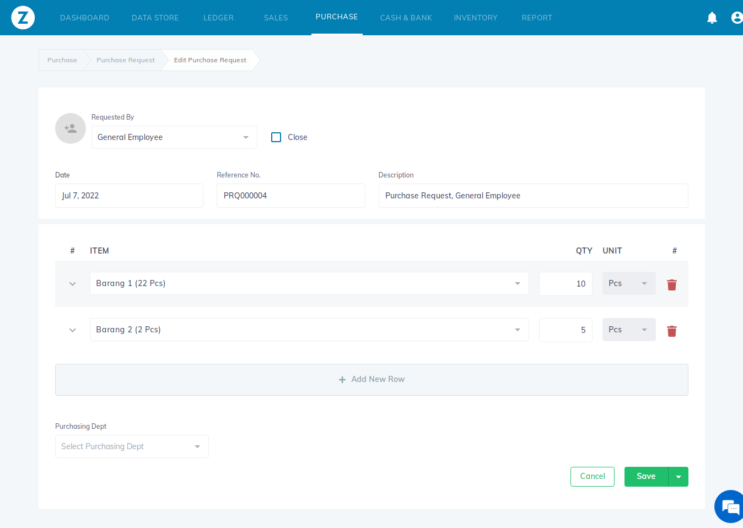Open the Barang 2 item dropdown
The height and width of the screenshot is (528, 743).
pos(309,330)
